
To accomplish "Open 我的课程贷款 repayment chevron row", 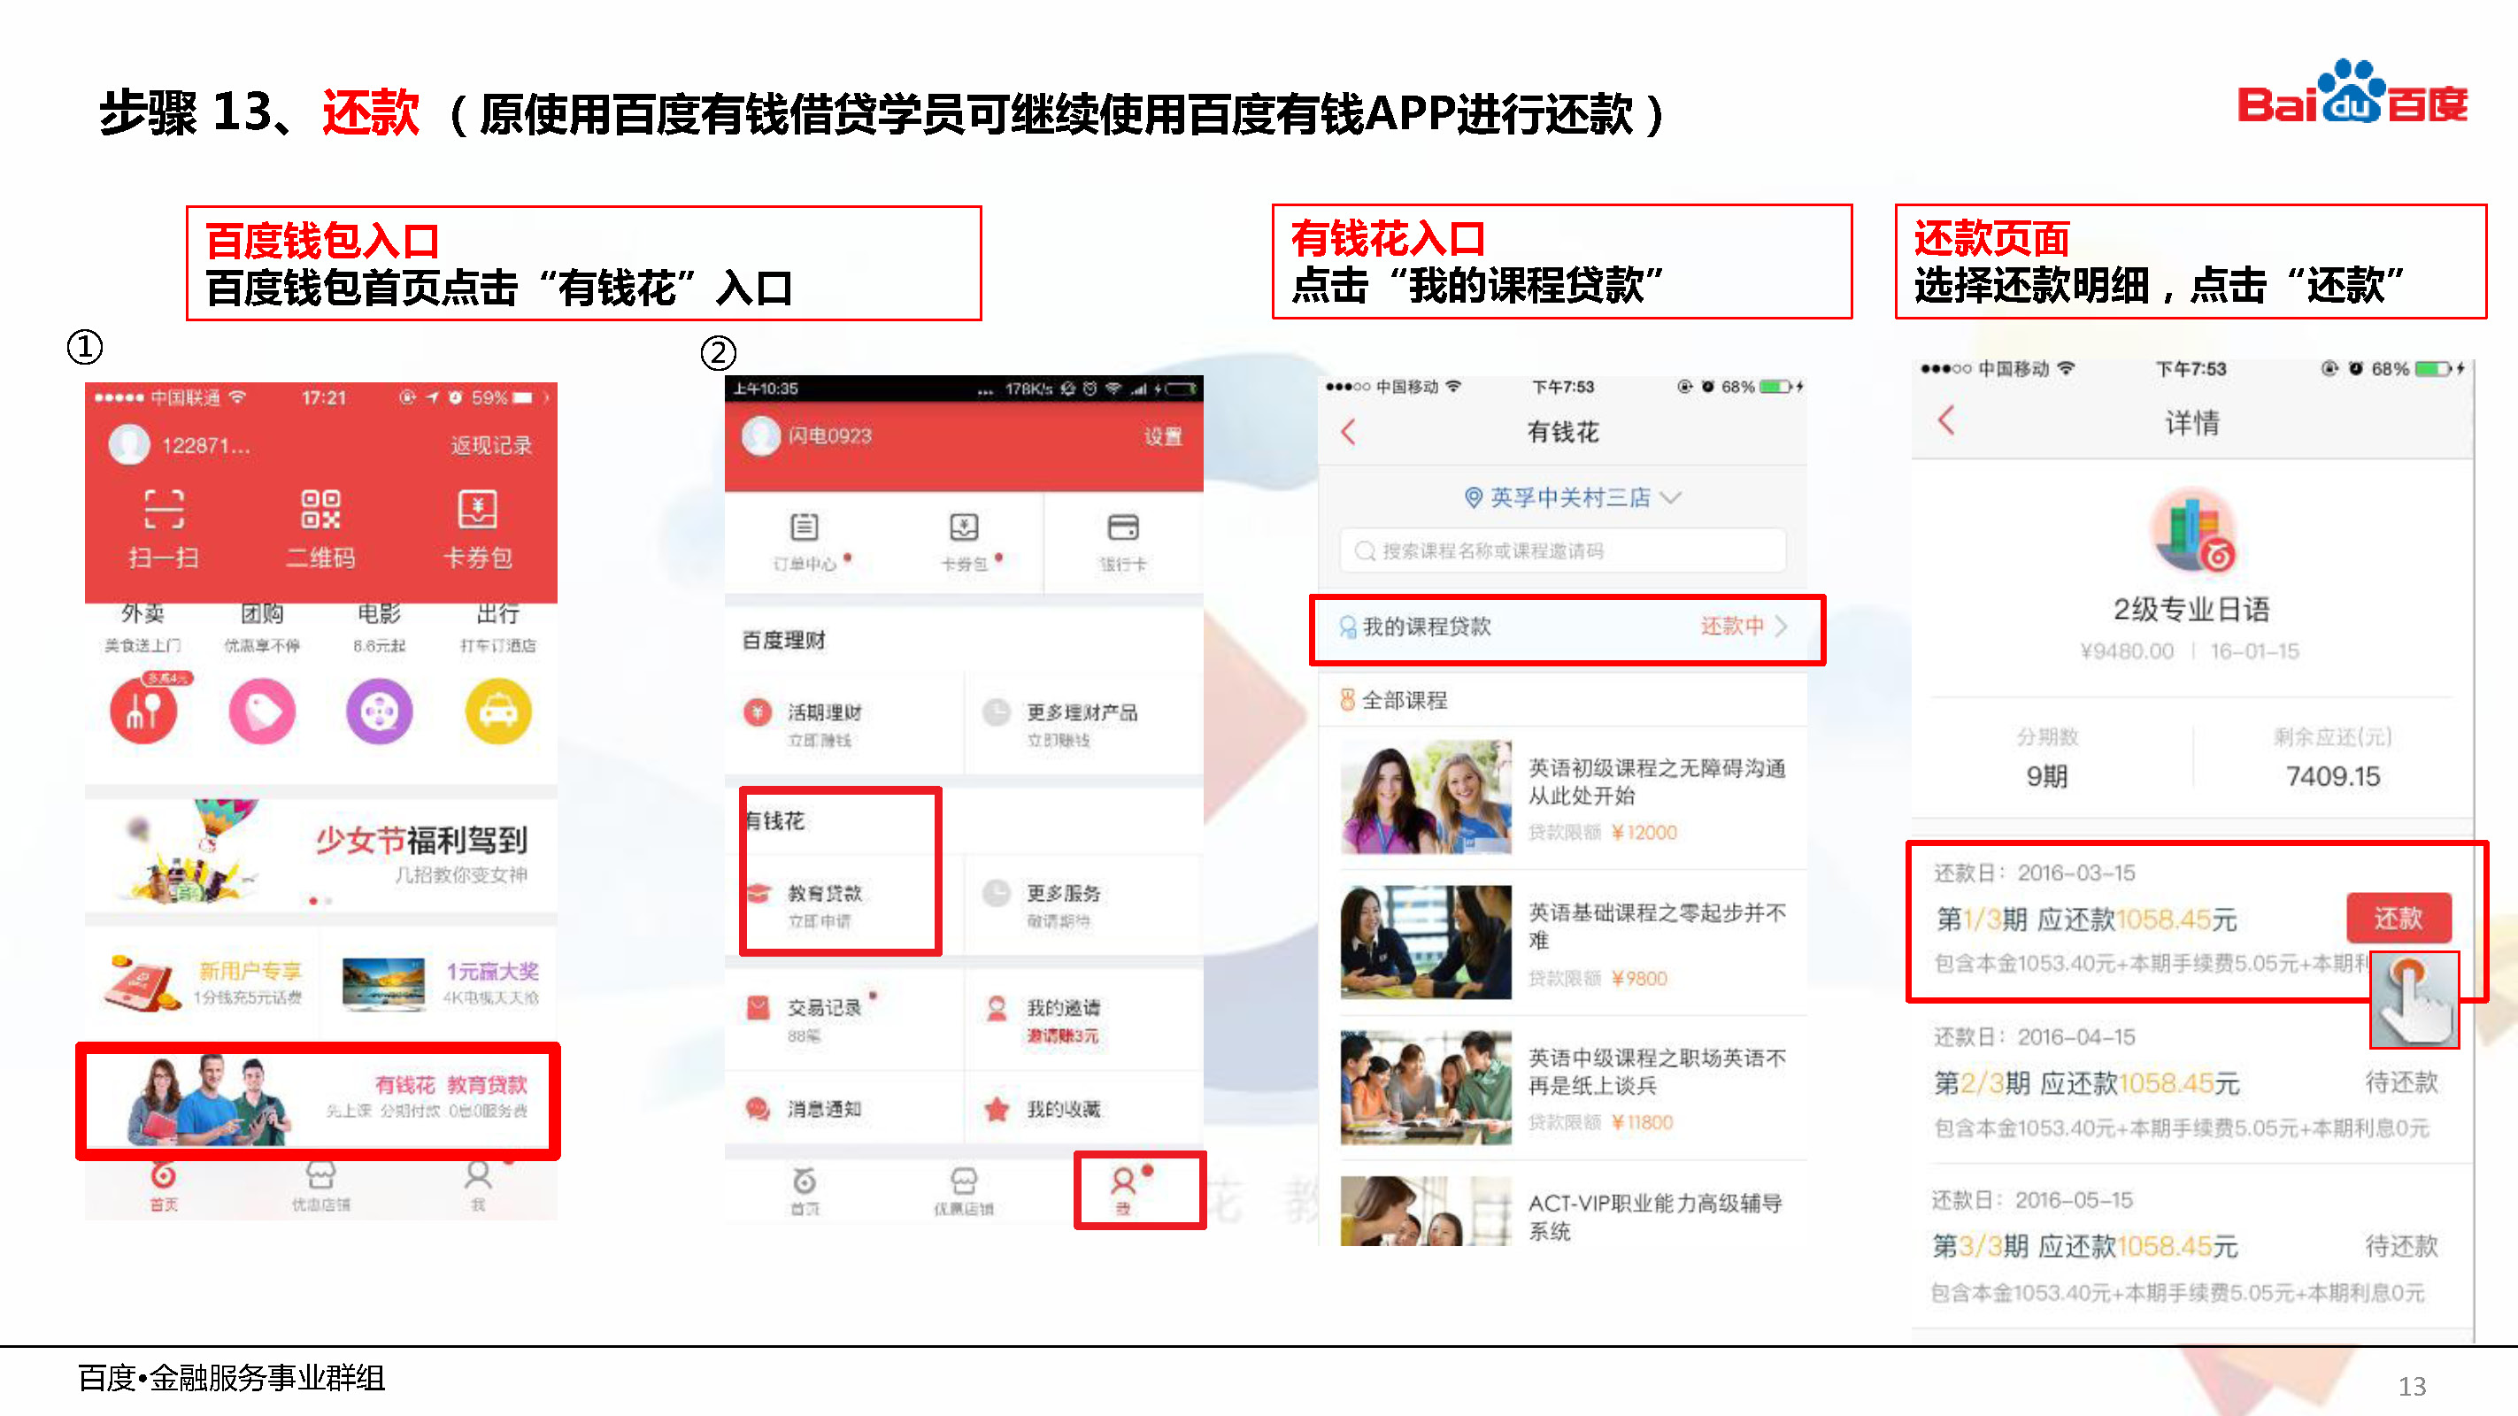I will click(x=1566, y=627).
